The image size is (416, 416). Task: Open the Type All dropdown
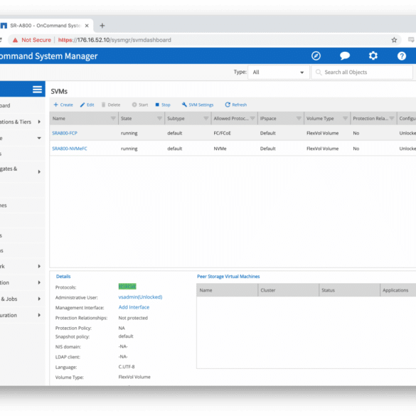click(278, 72)
